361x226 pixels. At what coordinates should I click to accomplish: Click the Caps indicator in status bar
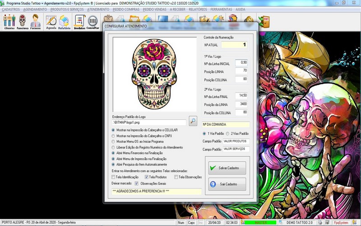[191, 222]
